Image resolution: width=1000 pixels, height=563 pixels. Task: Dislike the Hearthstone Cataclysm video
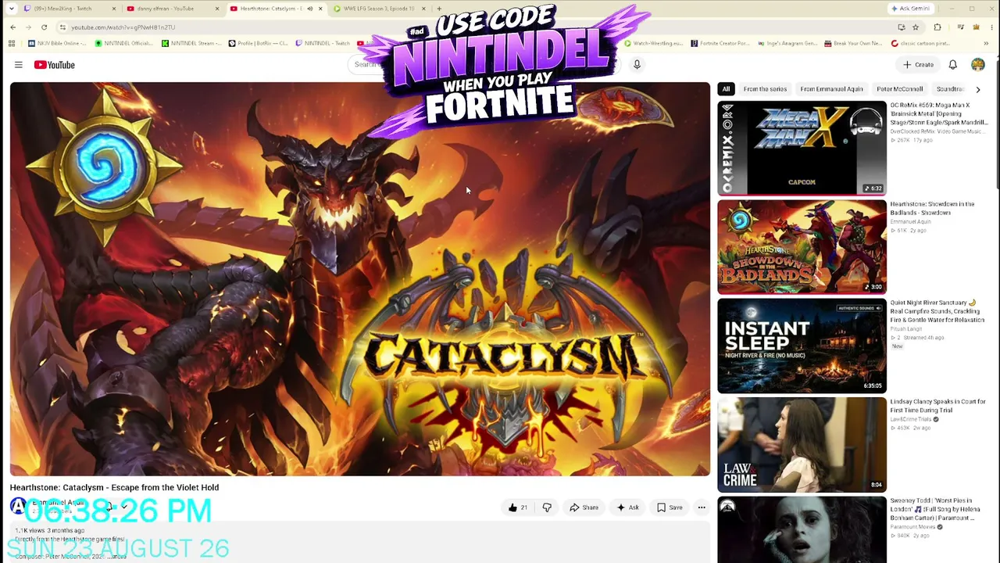point(547,507)
